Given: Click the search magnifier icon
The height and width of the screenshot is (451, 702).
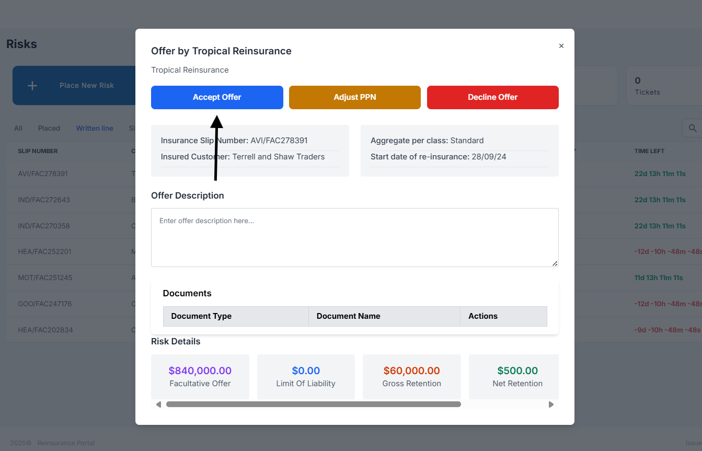Looking at the screenshot, I should [692, 128].
